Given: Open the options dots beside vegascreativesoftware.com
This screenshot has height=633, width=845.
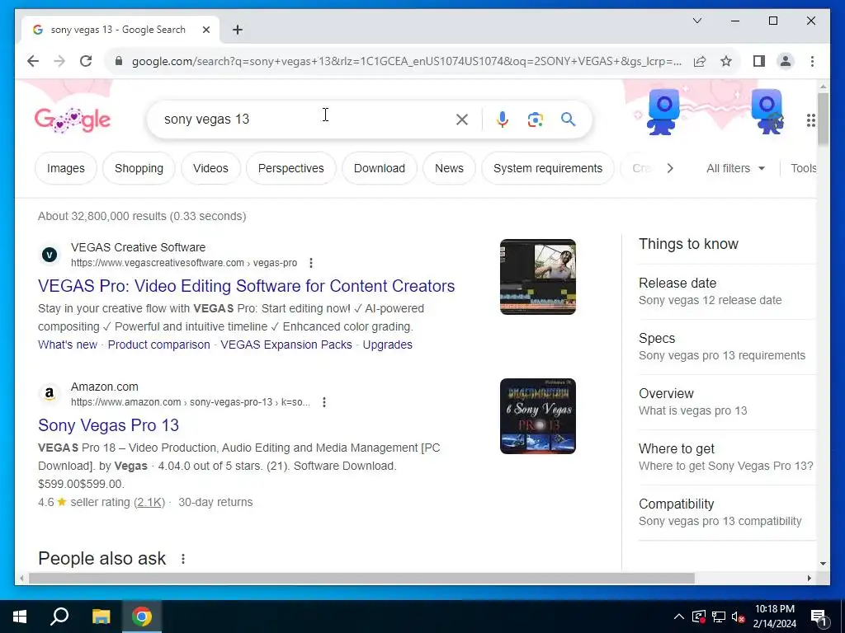Looking at the screenshot, I should tap(311, 263).
